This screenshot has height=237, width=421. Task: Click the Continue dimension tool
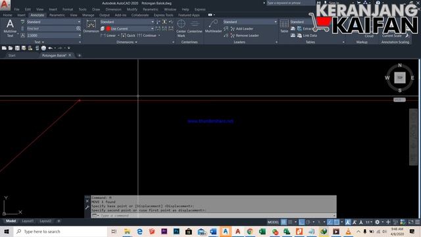pyautogui.click(x=147, y=36)
